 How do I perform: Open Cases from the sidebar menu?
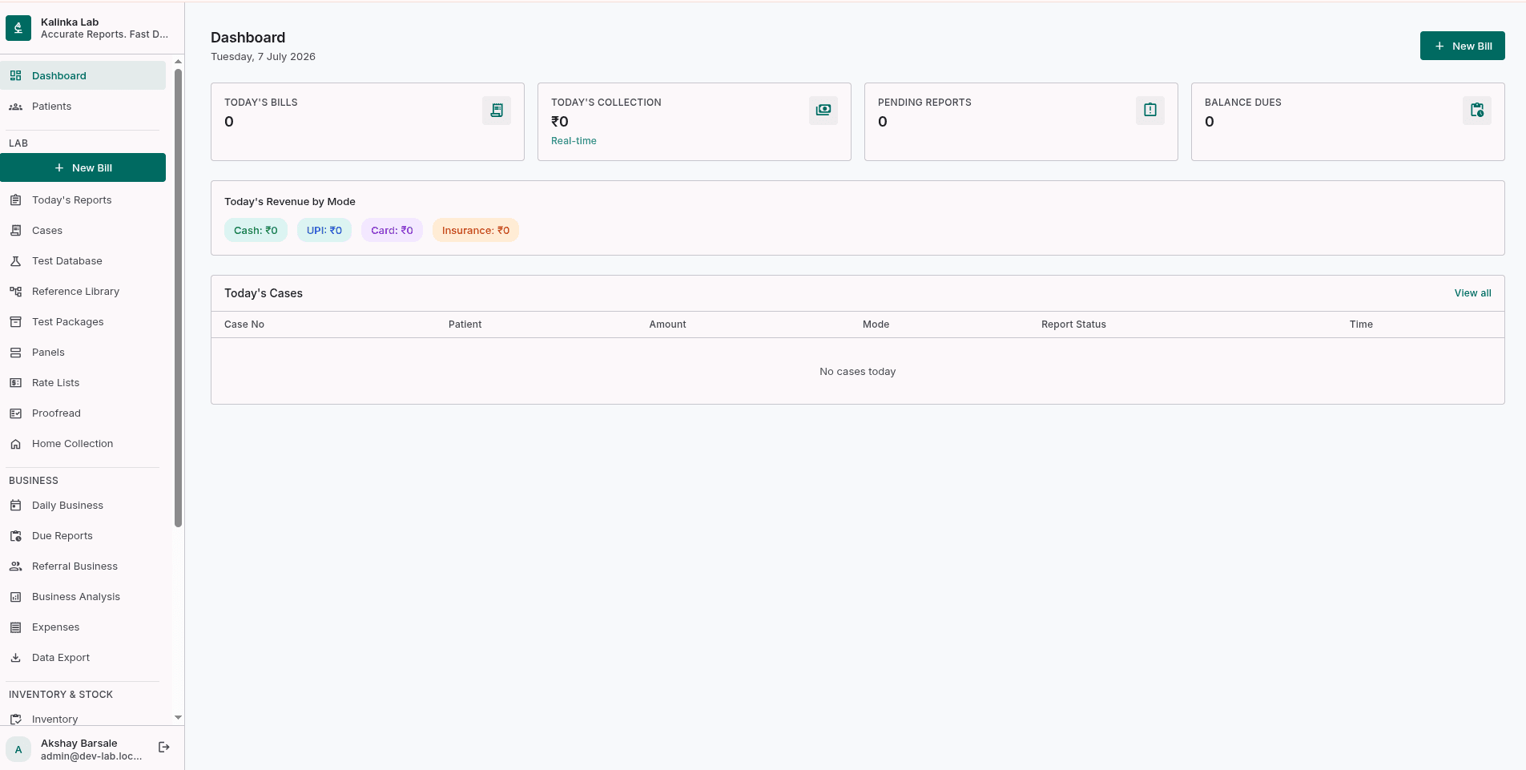[83, 230]
